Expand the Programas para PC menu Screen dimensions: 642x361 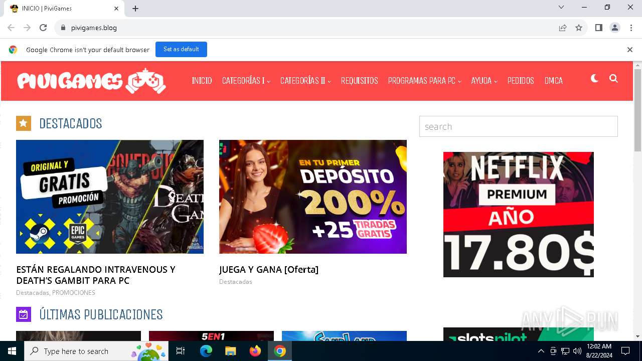[424, 81]
